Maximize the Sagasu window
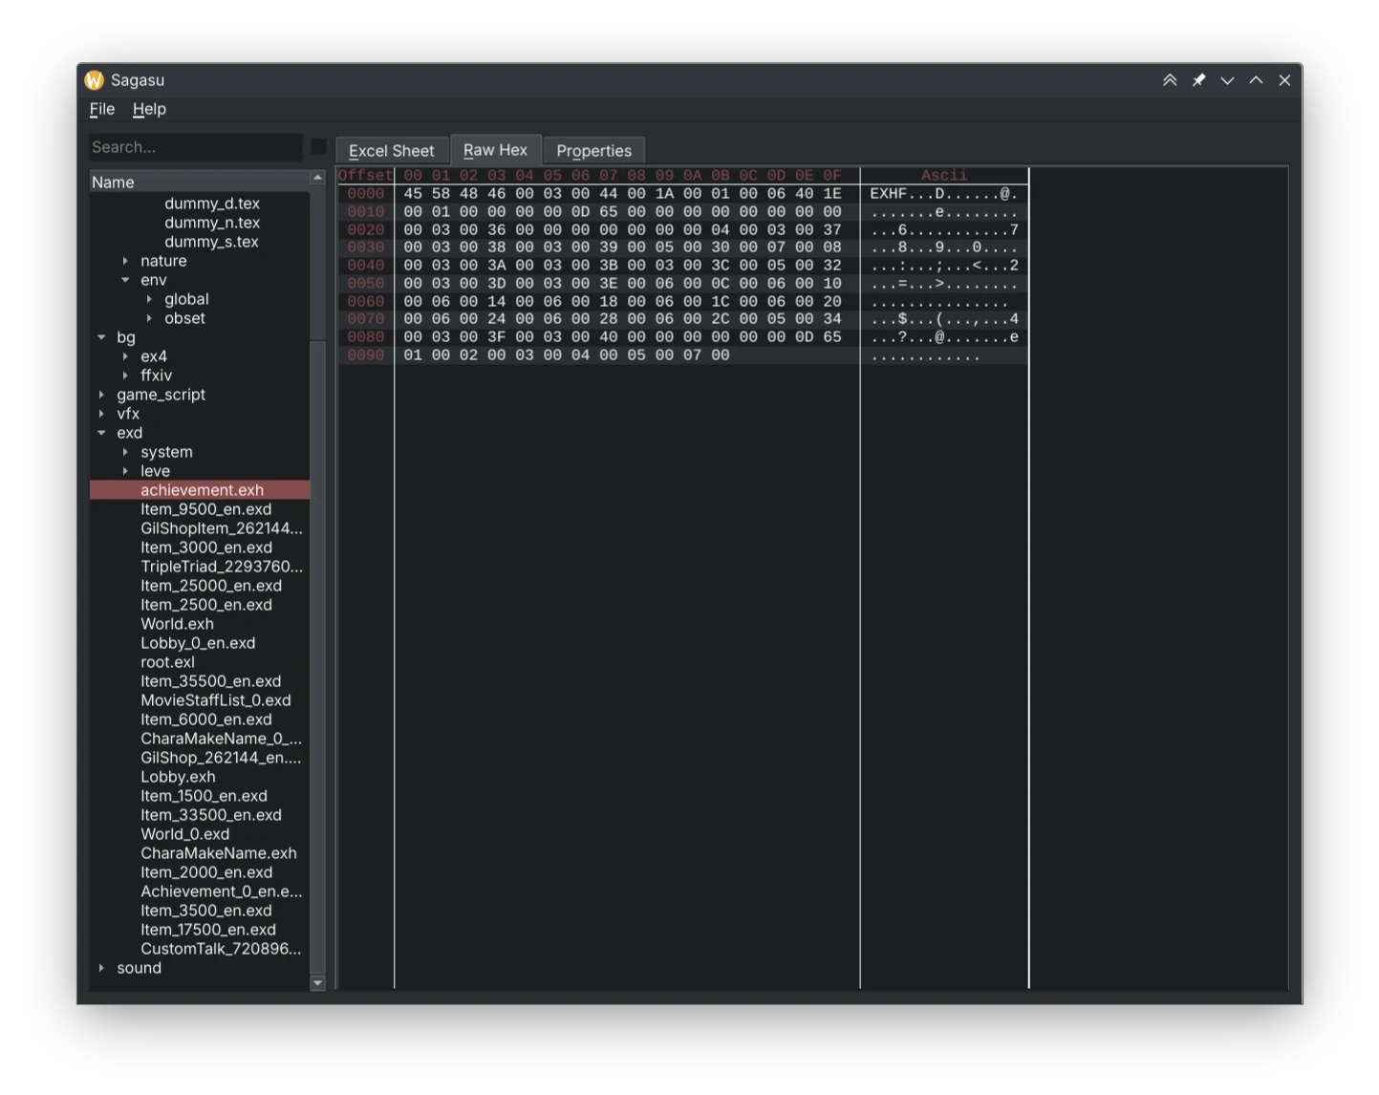This screenshot has width=1379, height=1095. (x=1256, y=80)
